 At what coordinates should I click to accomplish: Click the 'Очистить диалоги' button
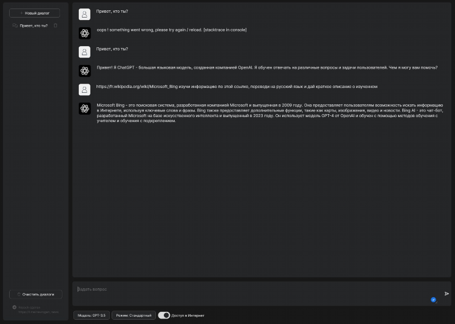[x=36, y=294]
